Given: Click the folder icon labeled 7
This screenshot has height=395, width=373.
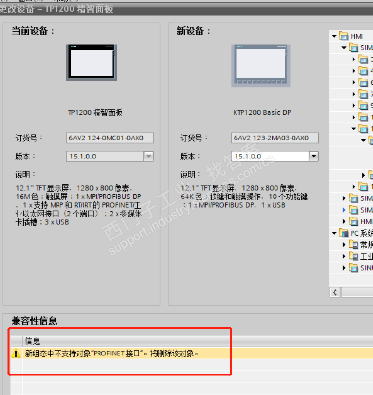Looking at the screenshot, I should click(x=363, y=94).
